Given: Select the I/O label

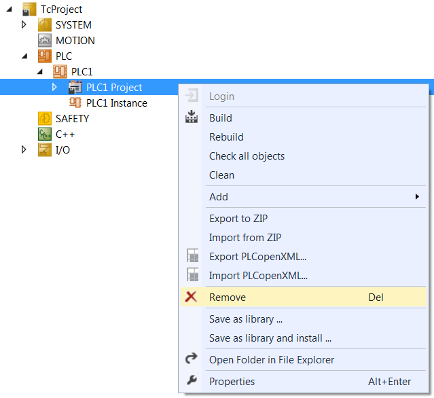Looking at the screenshot, I should click(63, 150).
